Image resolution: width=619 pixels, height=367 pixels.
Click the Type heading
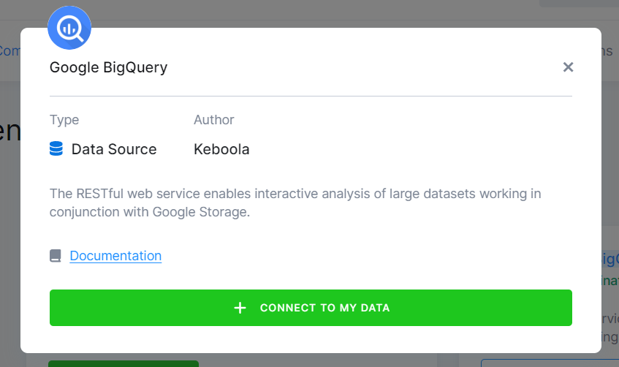coord(64,120)
